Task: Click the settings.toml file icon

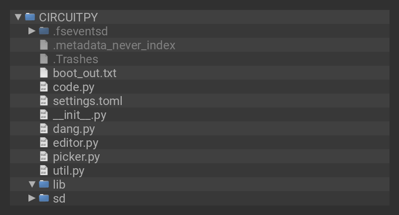Action: pyautogui.click(x=44, y=101)
